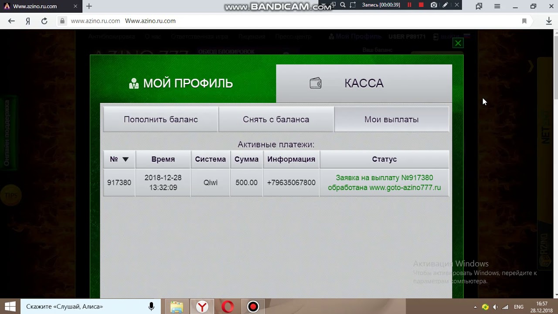
Task: Open Bandicam from the taskbar
Action: click(253, 307)
